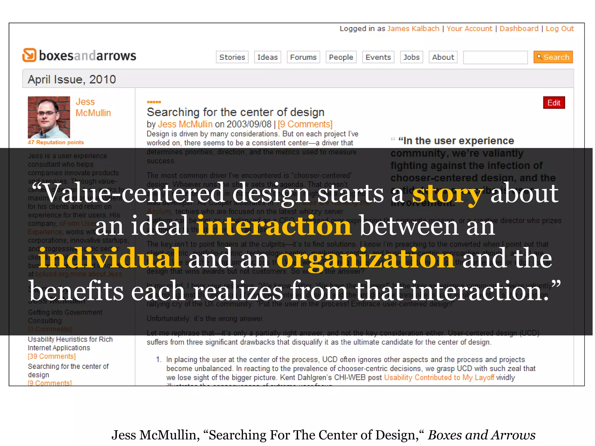The width and height of the screenshot is (595, 446).
Task: Open the Ideas section
Action: (x=268, y=57)
